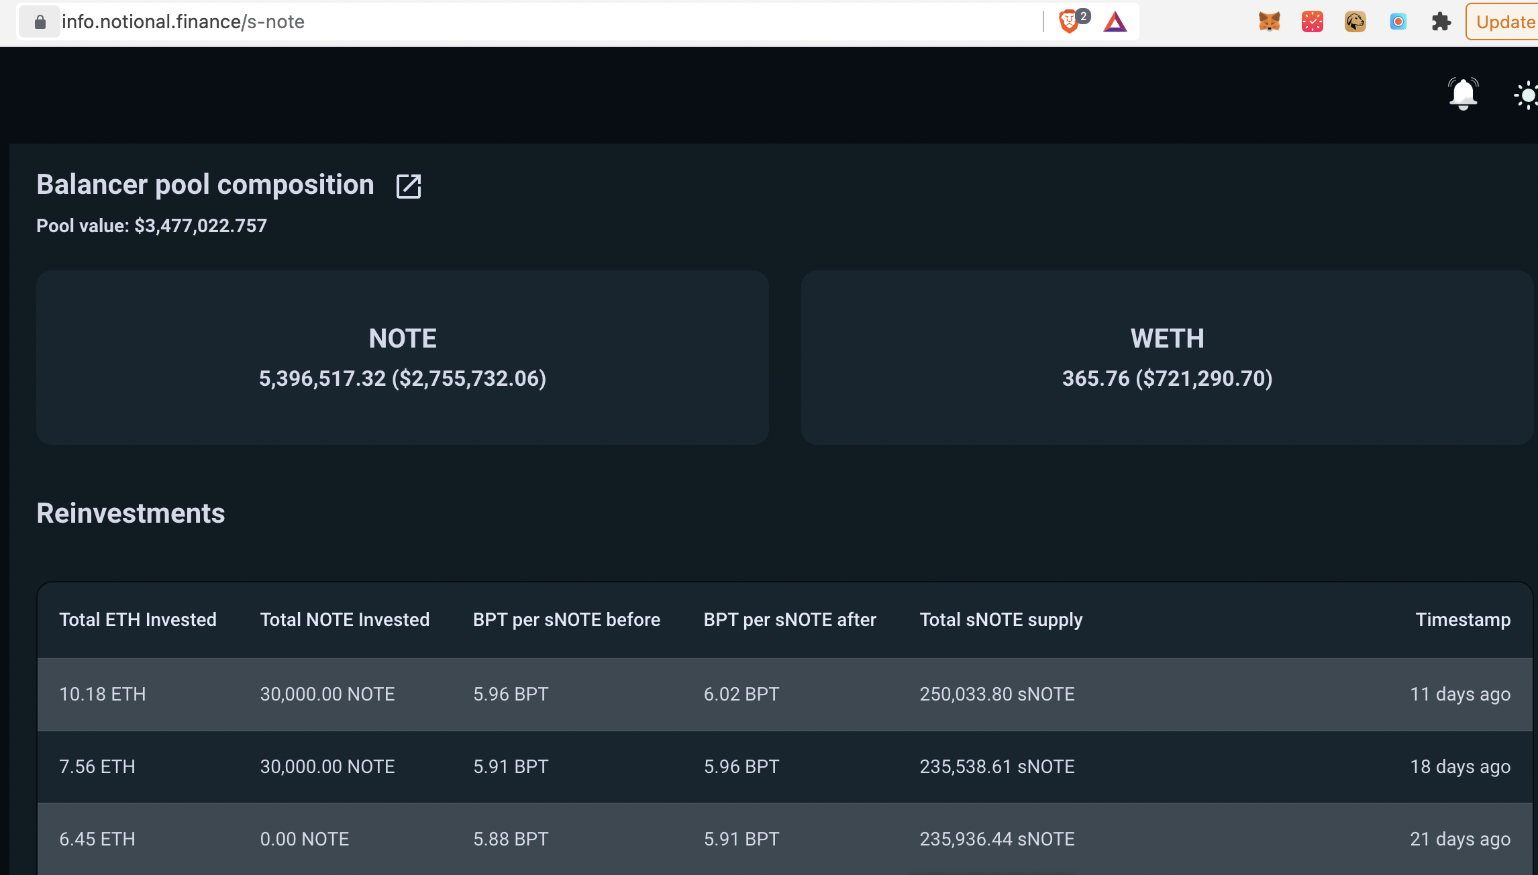Click the WETH pool composition card
The height and width of the screenshot is (875, 1538).
pos(1167,358)
